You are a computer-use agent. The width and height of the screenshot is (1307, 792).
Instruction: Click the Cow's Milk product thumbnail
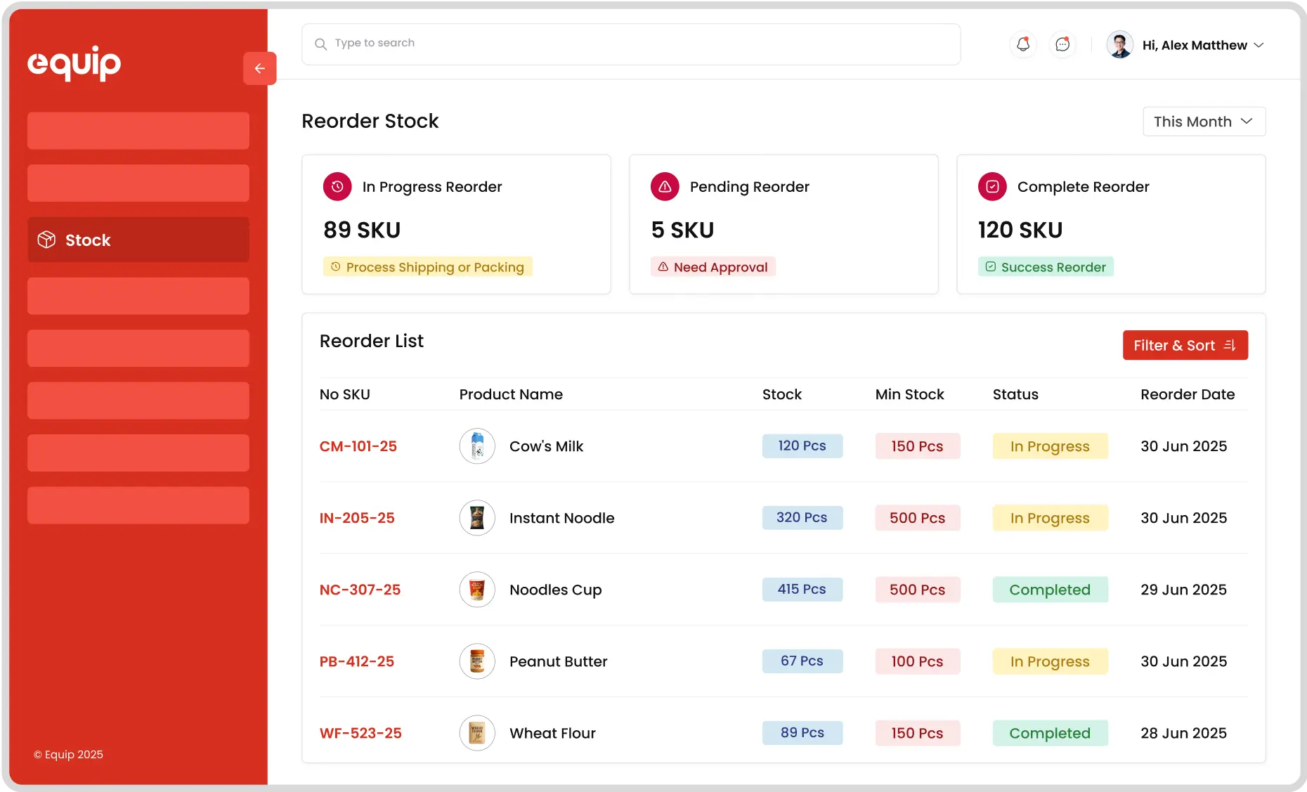[x=477, y=446]
